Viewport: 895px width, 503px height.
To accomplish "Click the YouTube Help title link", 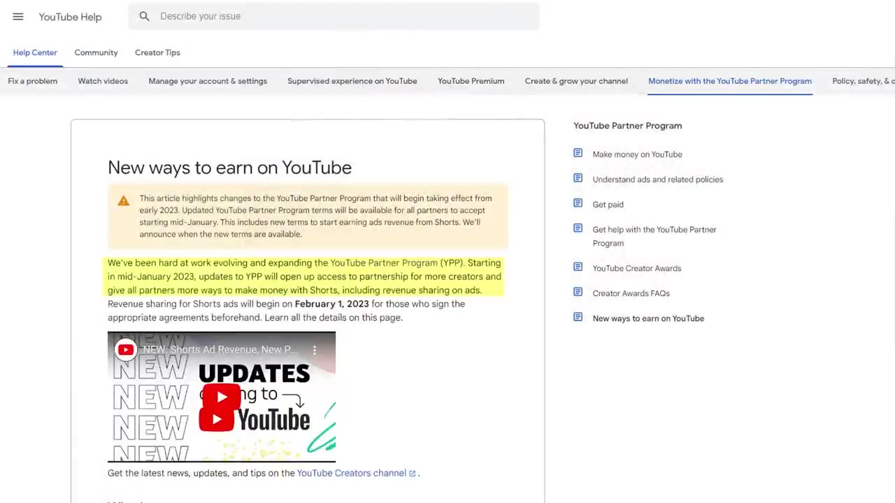I will click(x=70, y=17).
